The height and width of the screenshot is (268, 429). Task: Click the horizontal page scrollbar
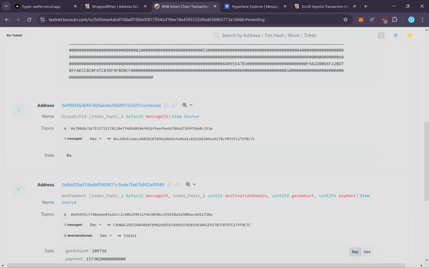pyautogui.click(x=206, y=266)
